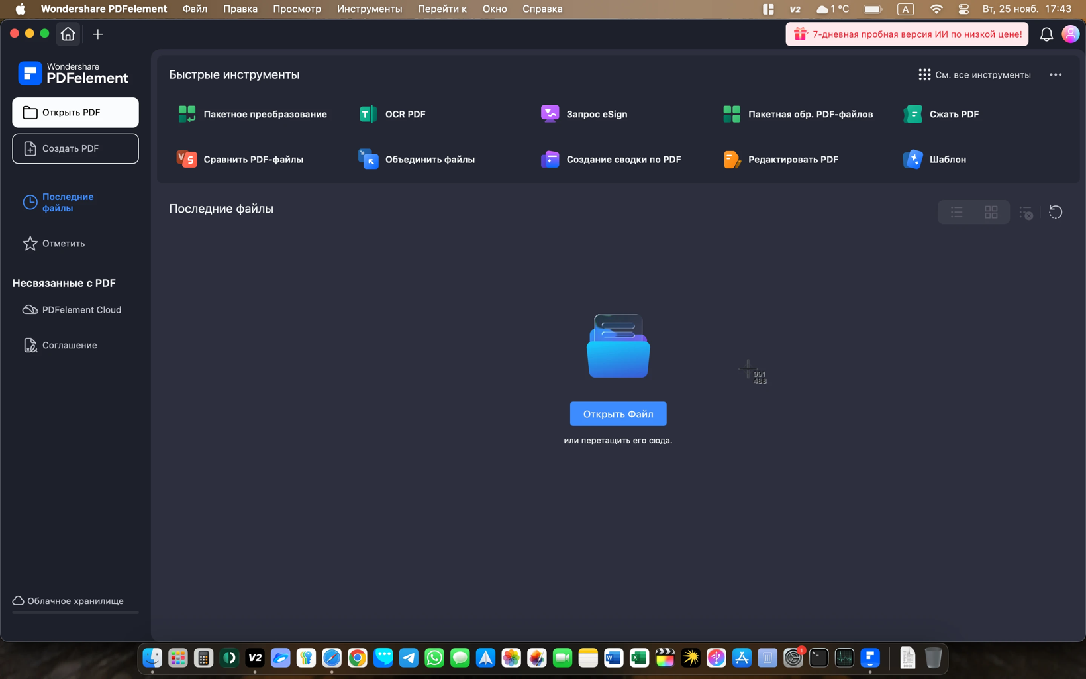Open the Перейти к menu

pos(442,9)
